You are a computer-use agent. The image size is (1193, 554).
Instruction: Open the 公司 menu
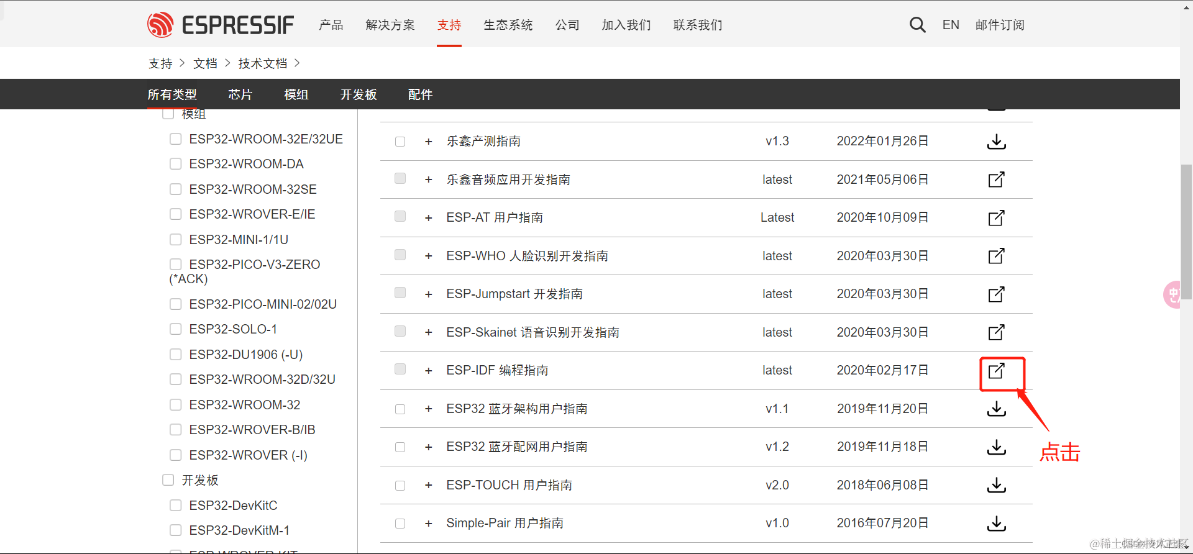click(567, 25)
